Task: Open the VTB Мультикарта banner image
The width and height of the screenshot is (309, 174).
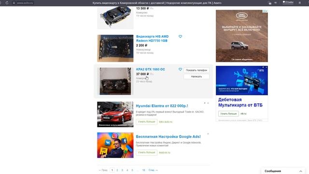Action: click(242, 81)
